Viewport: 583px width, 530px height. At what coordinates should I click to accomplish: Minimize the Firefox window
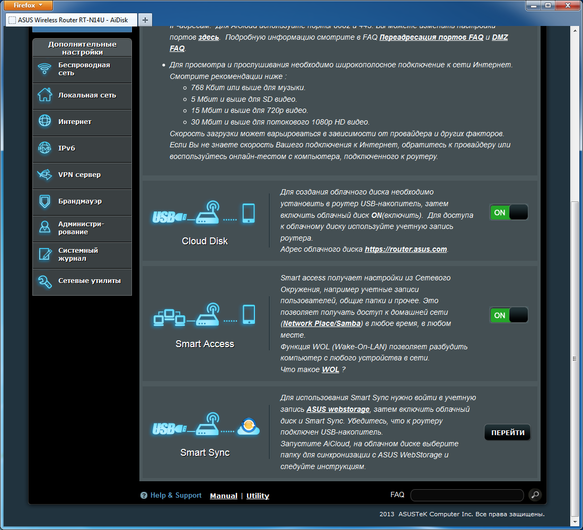(x=533, y=5)
